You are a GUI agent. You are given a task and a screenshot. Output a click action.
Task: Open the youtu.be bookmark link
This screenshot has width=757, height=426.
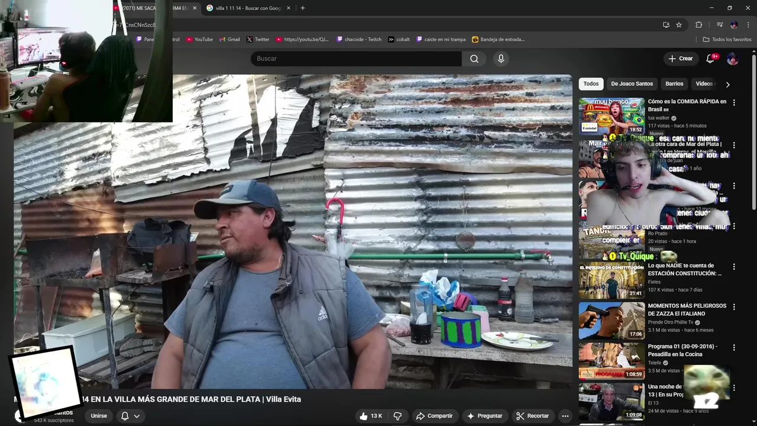pos(302,40)
